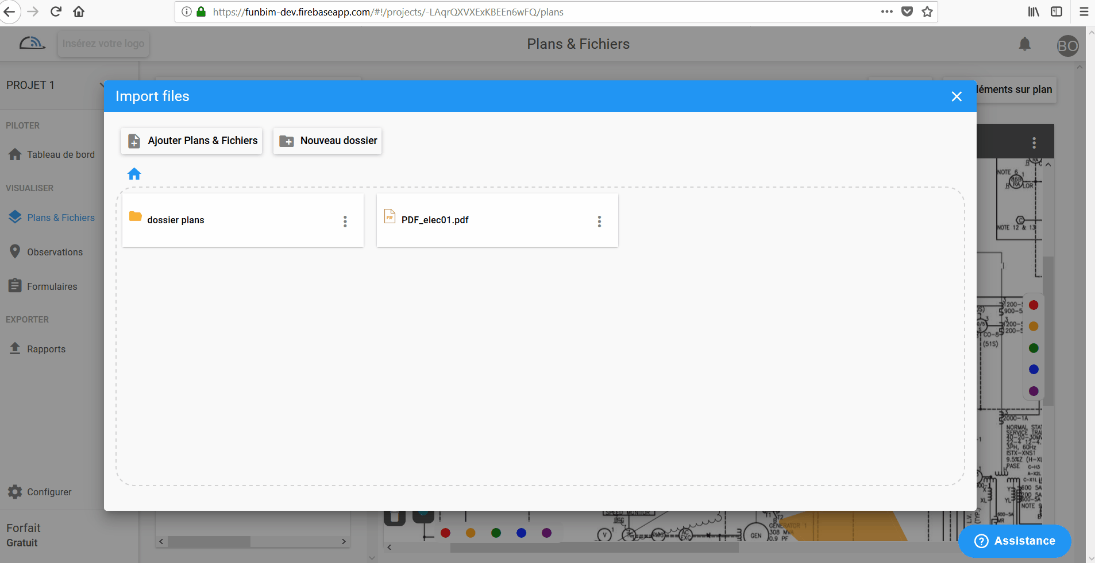This screenshot has height=563, width=1095.
Task: Click the notification bell
Action: pos(1025,44)
